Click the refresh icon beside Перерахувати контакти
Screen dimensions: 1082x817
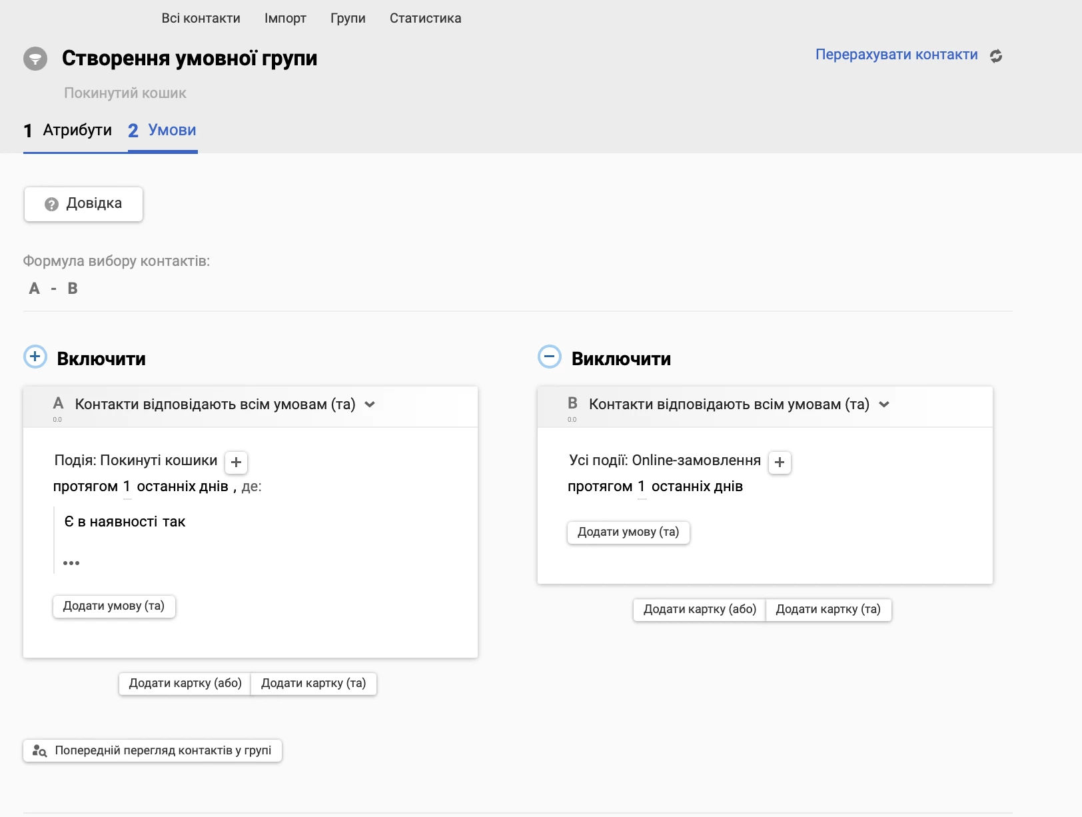tap(996, 56)
